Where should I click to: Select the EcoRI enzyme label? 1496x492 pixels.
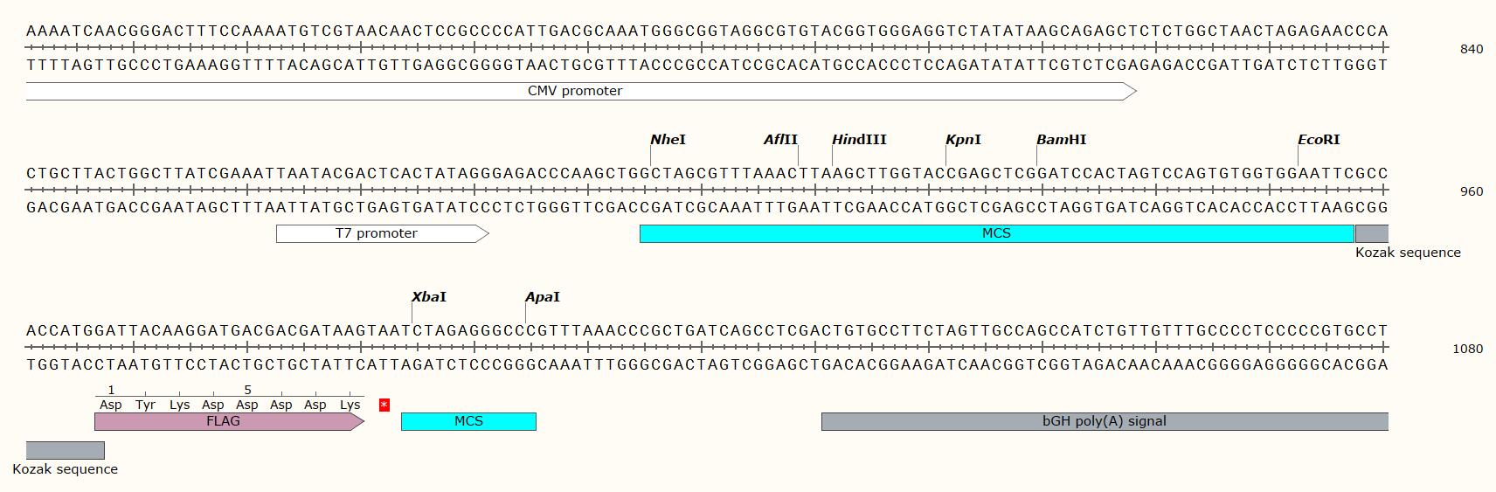coord(1318,140)
